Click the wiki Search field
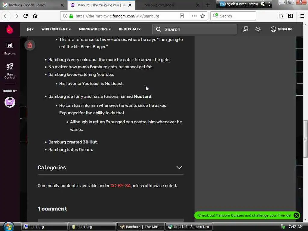Image resolution: width=308 pixels, height=231 pixels. click(194, 29)
